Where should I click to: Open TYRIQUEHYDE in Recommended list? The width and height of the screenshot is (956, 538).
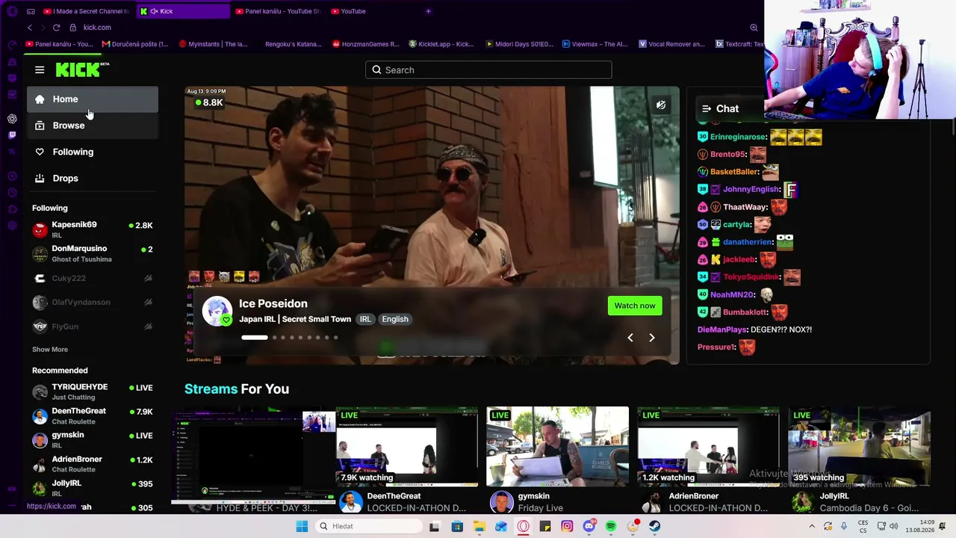coord(93,392)
